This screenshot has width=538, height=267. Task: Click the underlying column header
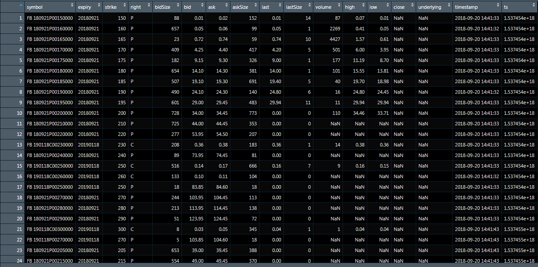pos(434,7)
